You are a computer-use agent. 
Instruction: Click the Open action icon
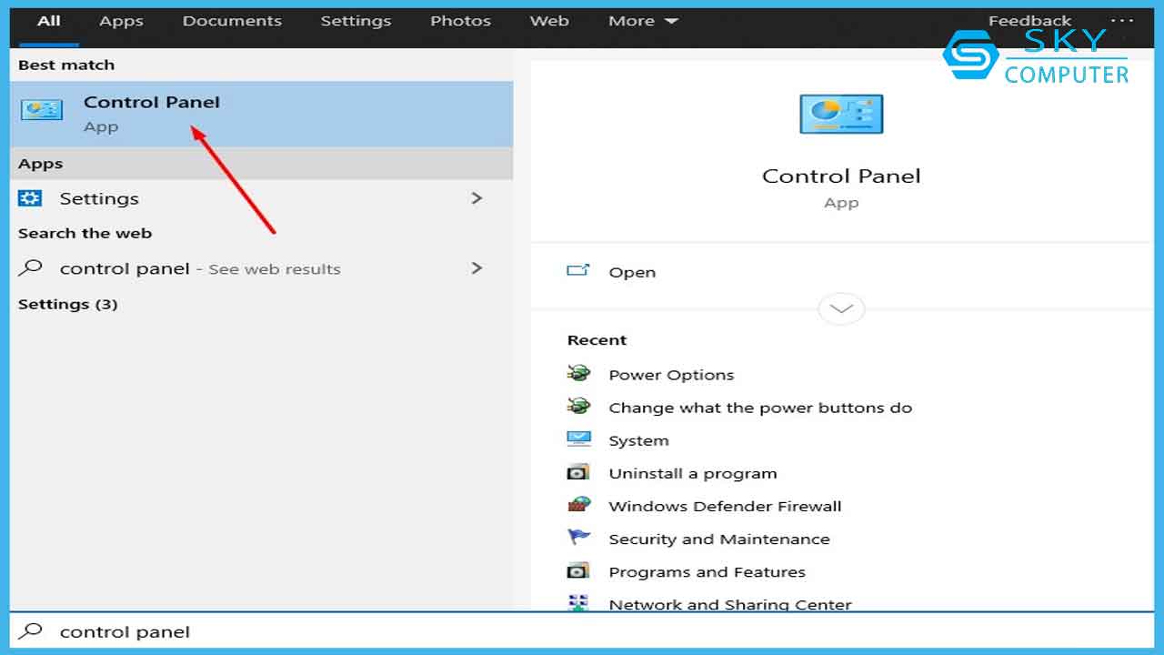(x=578, y=271)
